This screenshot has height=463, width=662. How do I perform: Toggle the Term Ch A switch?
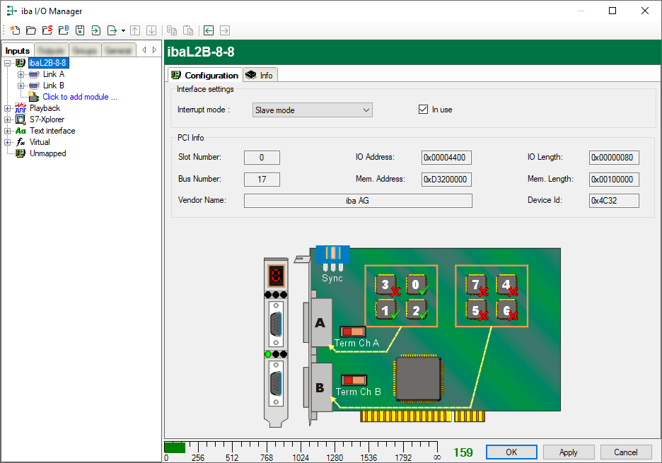click(353, 332)
